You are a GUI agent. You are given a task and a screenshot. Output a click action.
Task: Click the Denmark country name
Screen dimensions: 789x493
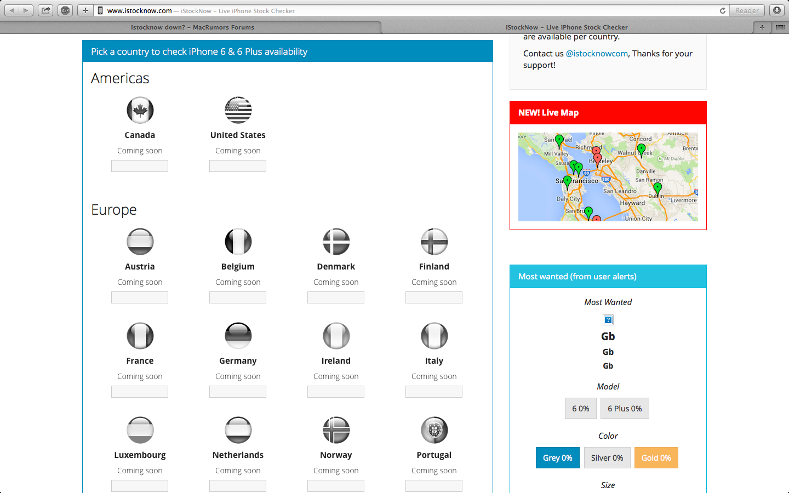click(x=336, y=267)
